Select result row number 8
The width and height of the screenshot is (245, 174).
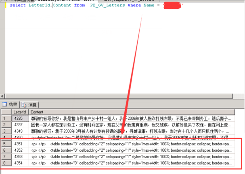point(6,163)
